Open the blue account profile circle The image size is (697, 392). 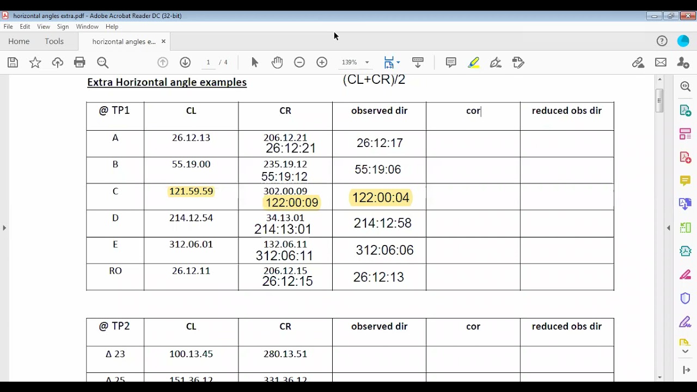point(683,41)
